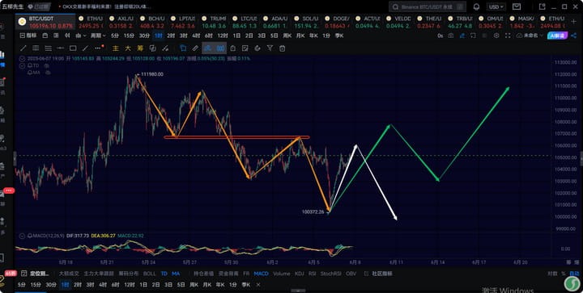Select the ruler measurement tool
The height and width of the screenshot is (293, 583).
[x=196, y=48]
